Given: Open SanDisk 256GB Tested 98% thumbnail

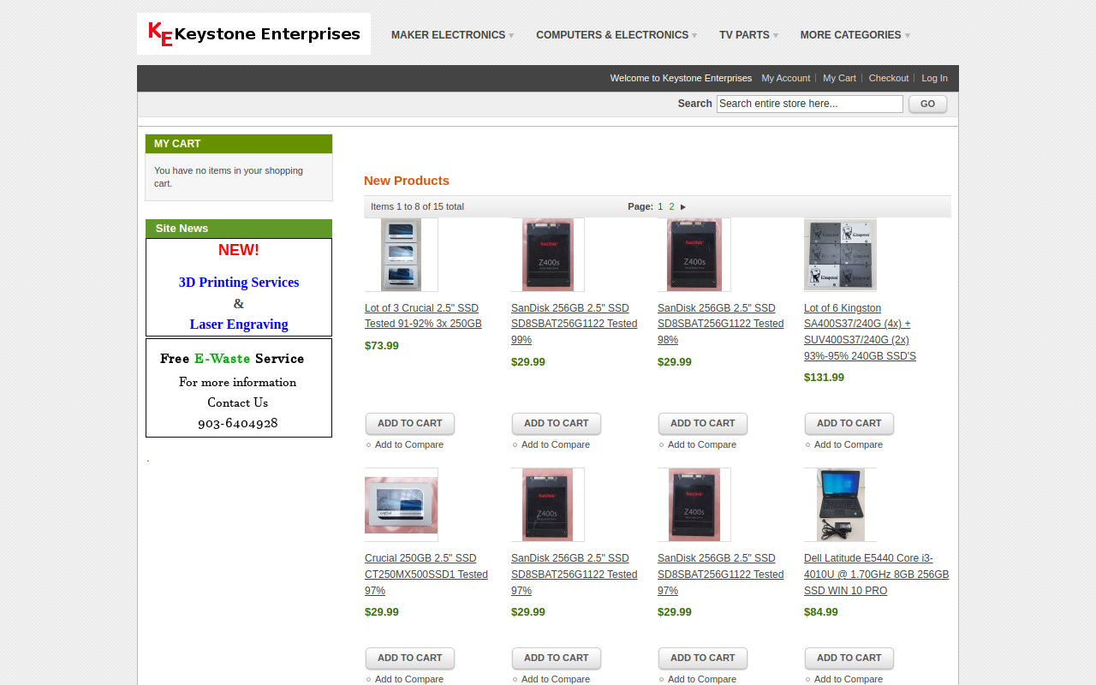Looking at the screenshot, I should (x=694, y=254).
